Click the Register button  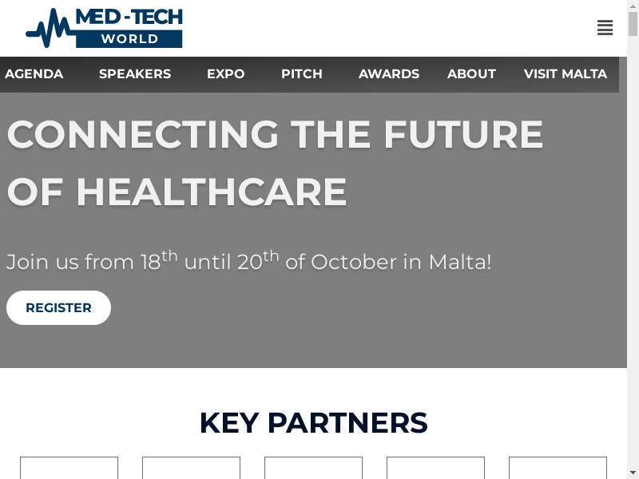tap(58, 307)
